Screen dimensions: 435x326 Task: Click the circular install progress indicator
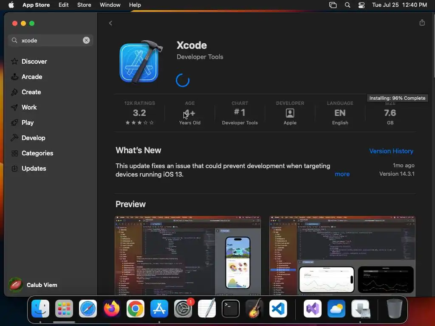point(183,80)
